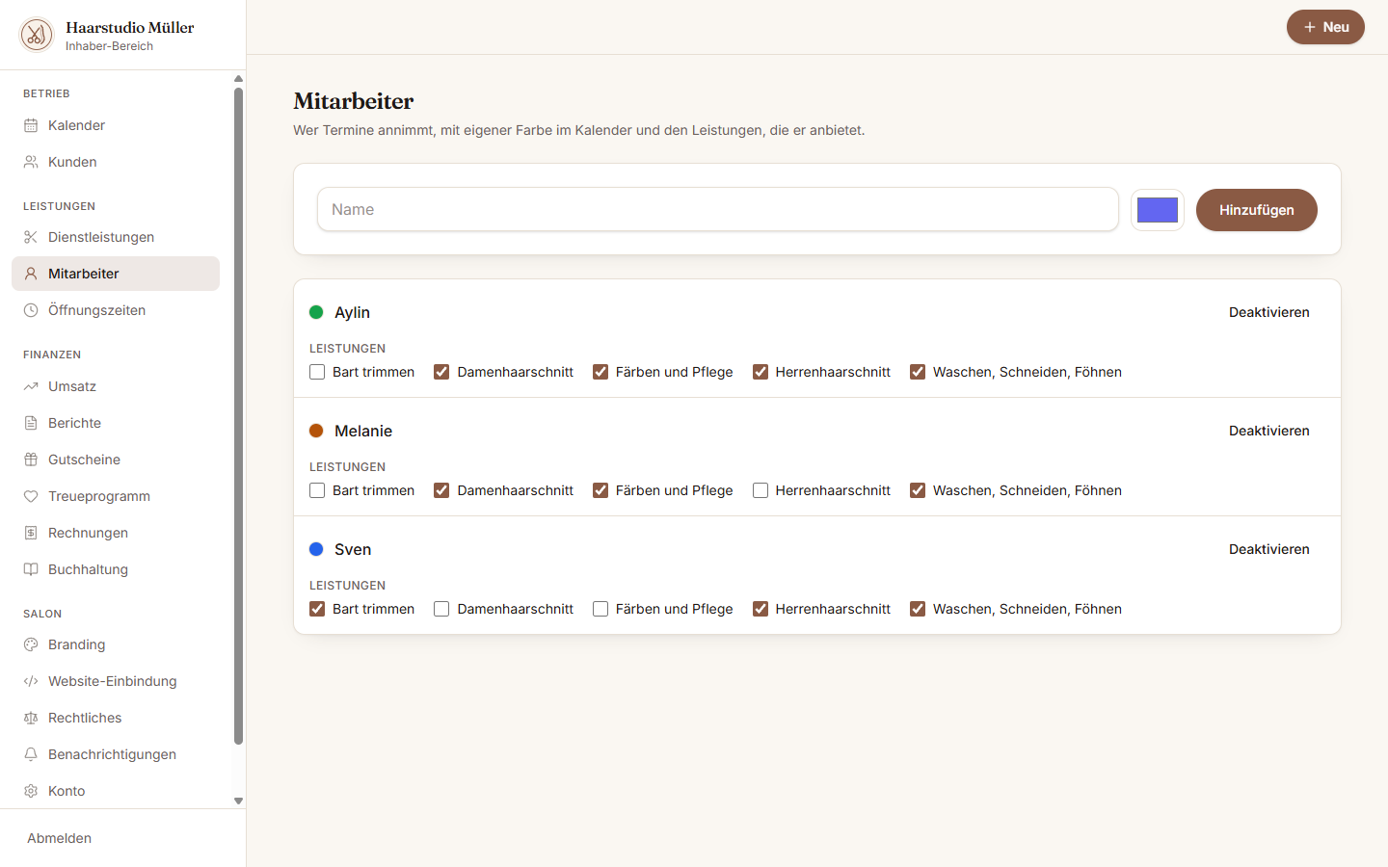
Task: Go to Kunden page
Action: coord(116,162)
